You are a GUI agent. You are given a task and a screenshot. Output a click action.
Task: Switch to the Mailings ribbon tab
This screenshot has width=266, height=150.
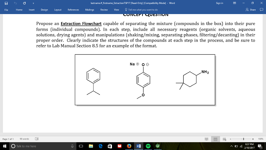coord(89,10)
